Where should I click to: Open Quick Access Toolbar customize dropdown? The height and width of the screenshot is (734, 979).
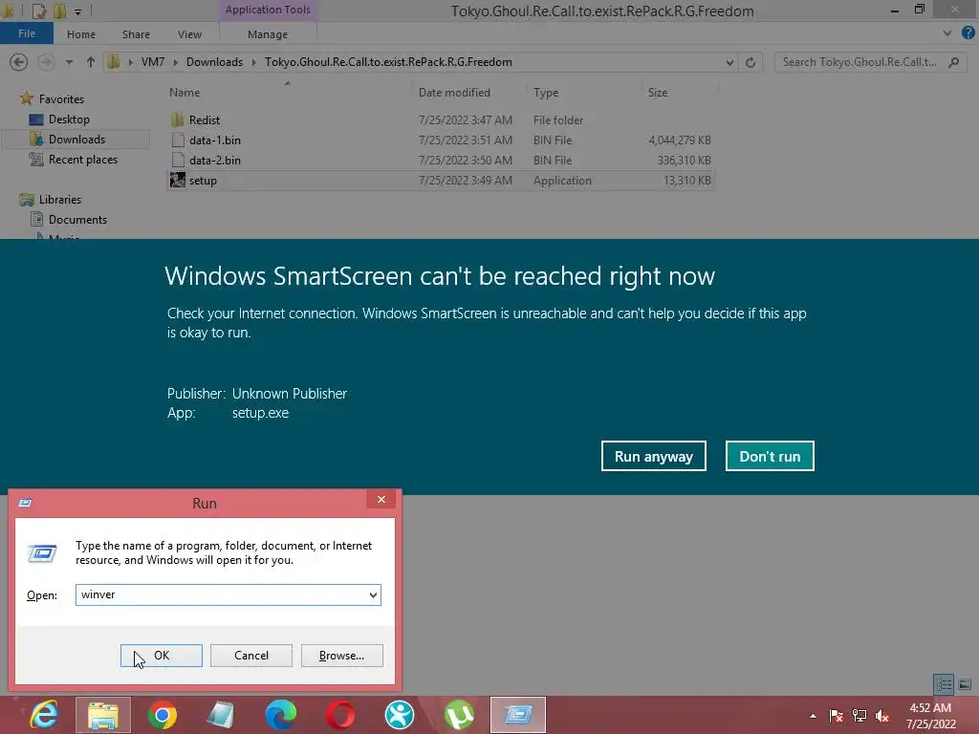(77, 11)
